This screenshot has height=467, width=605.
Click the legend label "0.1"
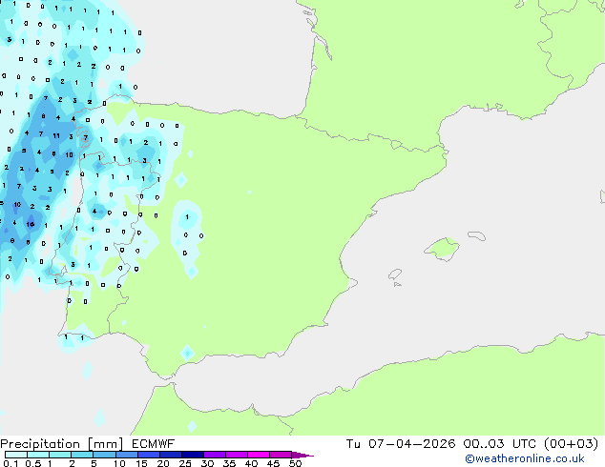(10, 463)
